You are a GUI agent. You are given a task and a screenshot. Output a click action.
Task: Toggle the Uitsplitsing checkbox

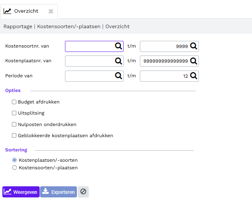click(14, 113)
